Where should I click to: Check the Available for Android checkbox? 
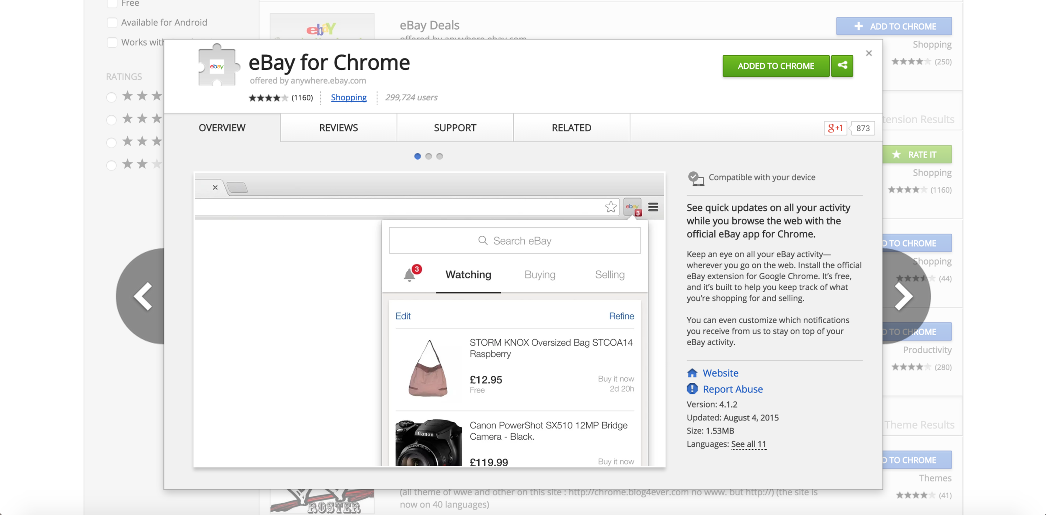pos(112,22)
